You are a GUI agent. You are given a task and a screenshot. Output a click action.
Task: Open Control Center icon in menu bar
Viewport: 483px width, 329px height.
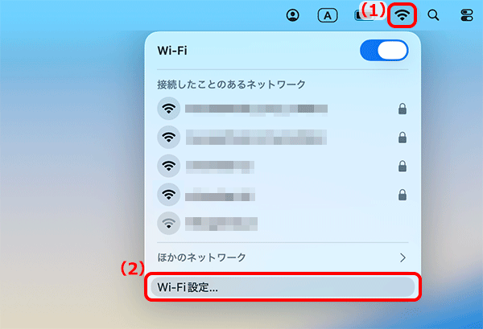click(x=467, y=15)
